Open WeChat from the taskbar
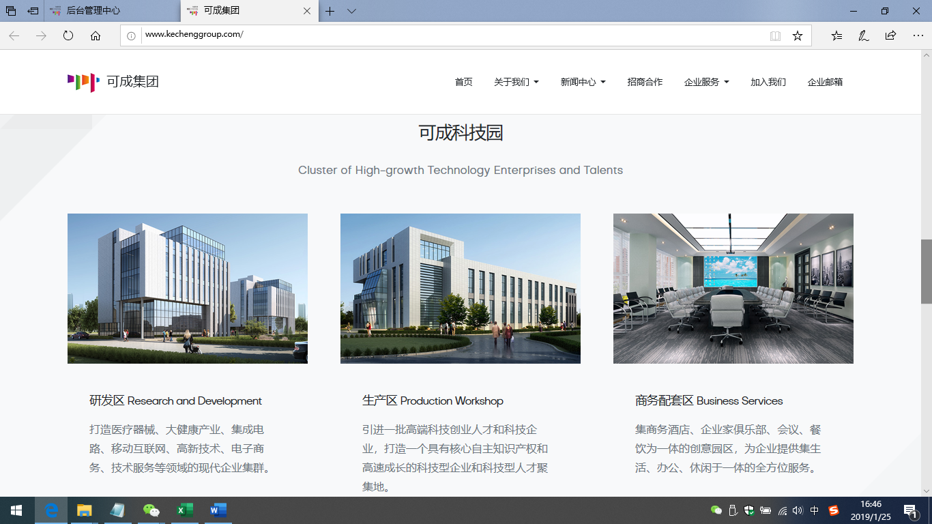 tap(151, 510)
